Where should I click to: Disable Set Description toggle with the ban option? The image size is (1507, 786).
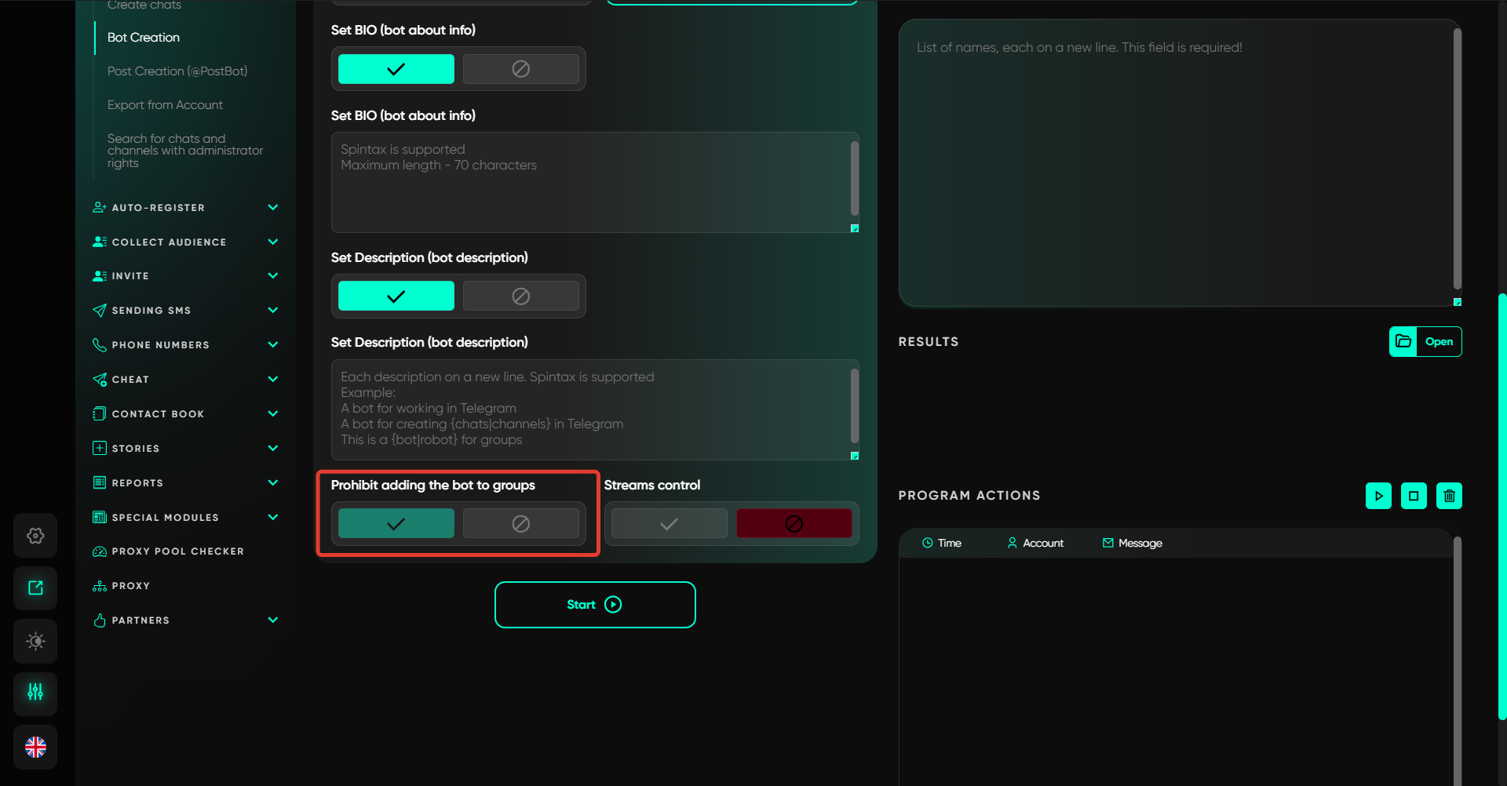pos(520,296)
